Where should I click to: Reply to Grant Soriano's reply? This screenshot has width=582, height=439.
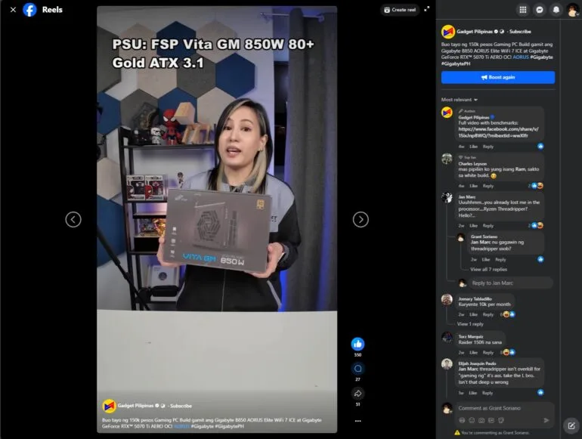[500, 259]
